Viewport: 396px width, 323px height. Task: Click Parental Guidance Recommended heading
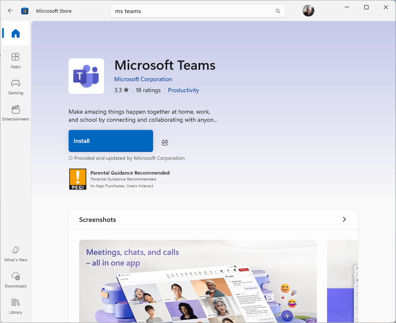pos(130,173)
